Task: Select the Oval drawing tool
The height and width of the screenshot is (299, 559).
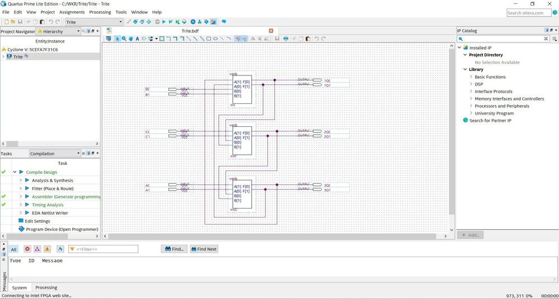Action: tap(215, 39)
